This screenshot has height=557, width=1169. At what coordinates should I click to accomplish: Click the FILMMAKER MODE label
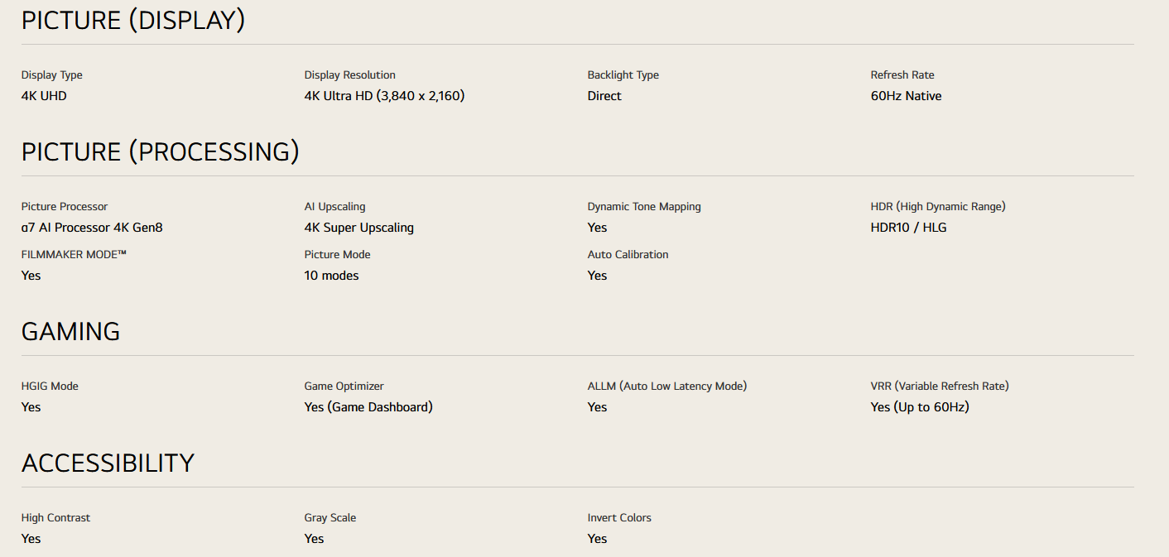pyautogui.click(x=74, y=255)
